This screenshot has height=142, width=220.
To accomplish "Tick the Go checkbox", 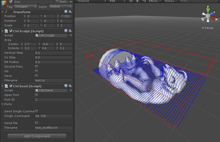I will click(x=36, y=71).
